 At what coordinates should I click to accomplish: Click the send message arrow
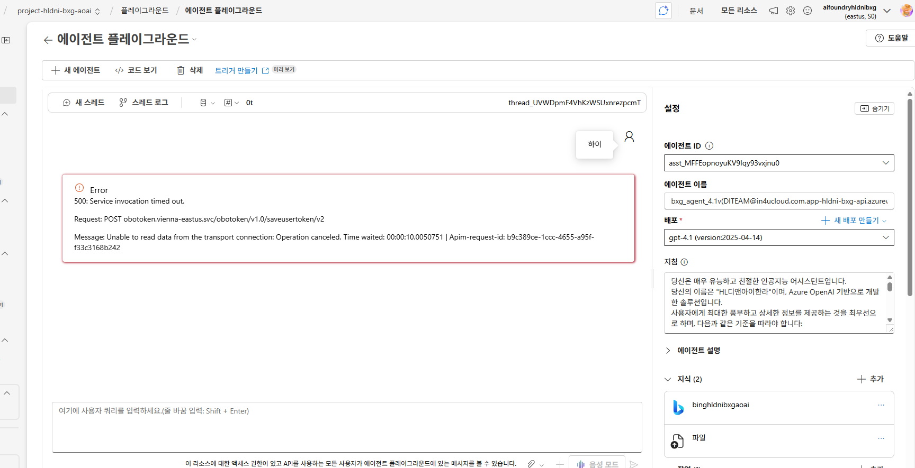tap(634, 464)
